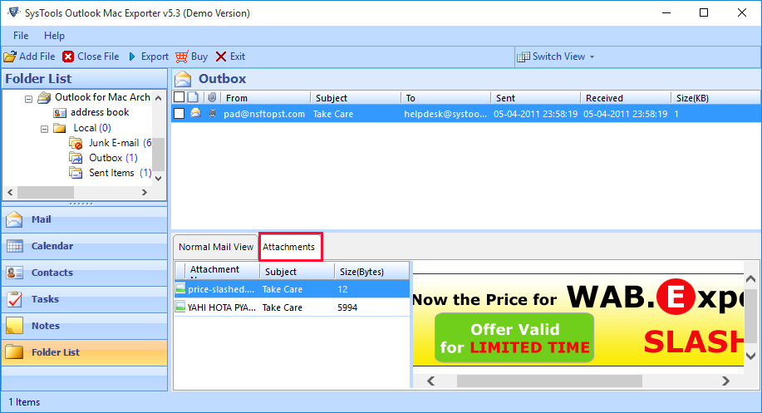Tick the select-all checkbox in header row
Image resolution: width=762 pixels, height=413 pixels.
pos(179,97)
